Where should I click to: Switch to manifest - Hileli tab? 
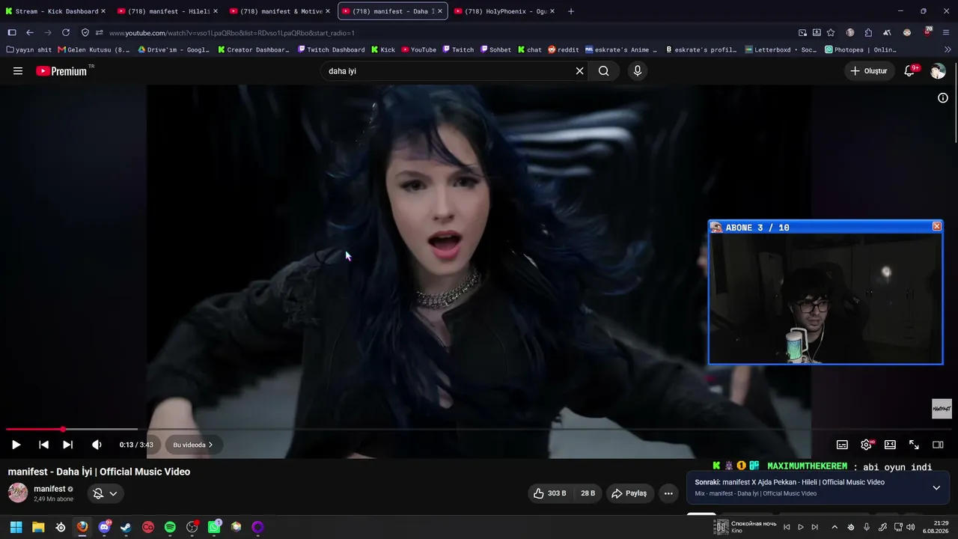coord(168,11)
